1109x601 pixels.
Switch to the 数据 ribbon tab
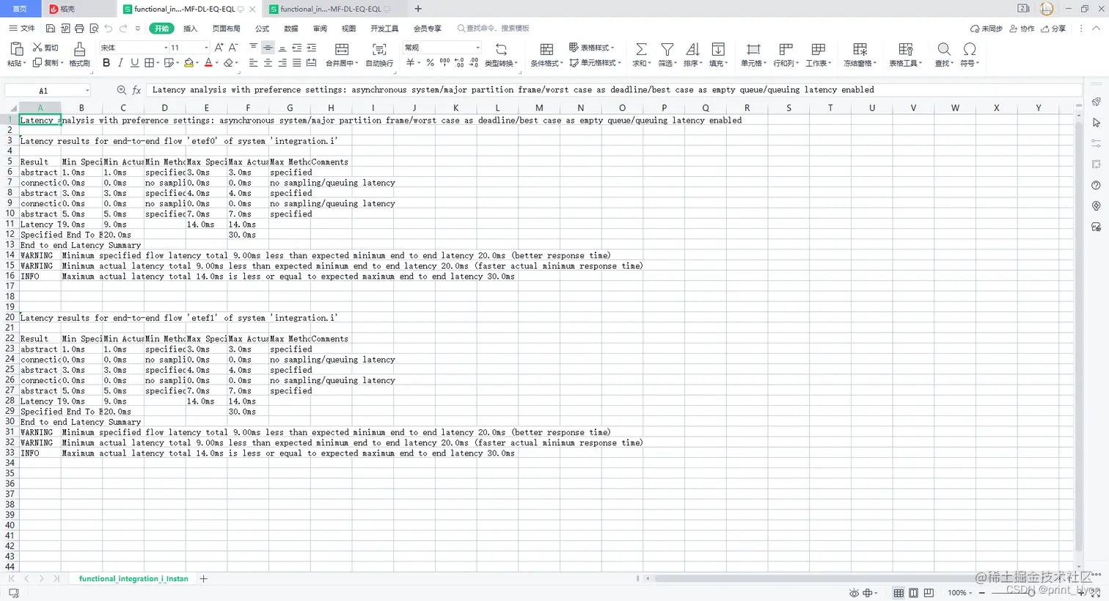pyautogui.click(x=291, y=29)
